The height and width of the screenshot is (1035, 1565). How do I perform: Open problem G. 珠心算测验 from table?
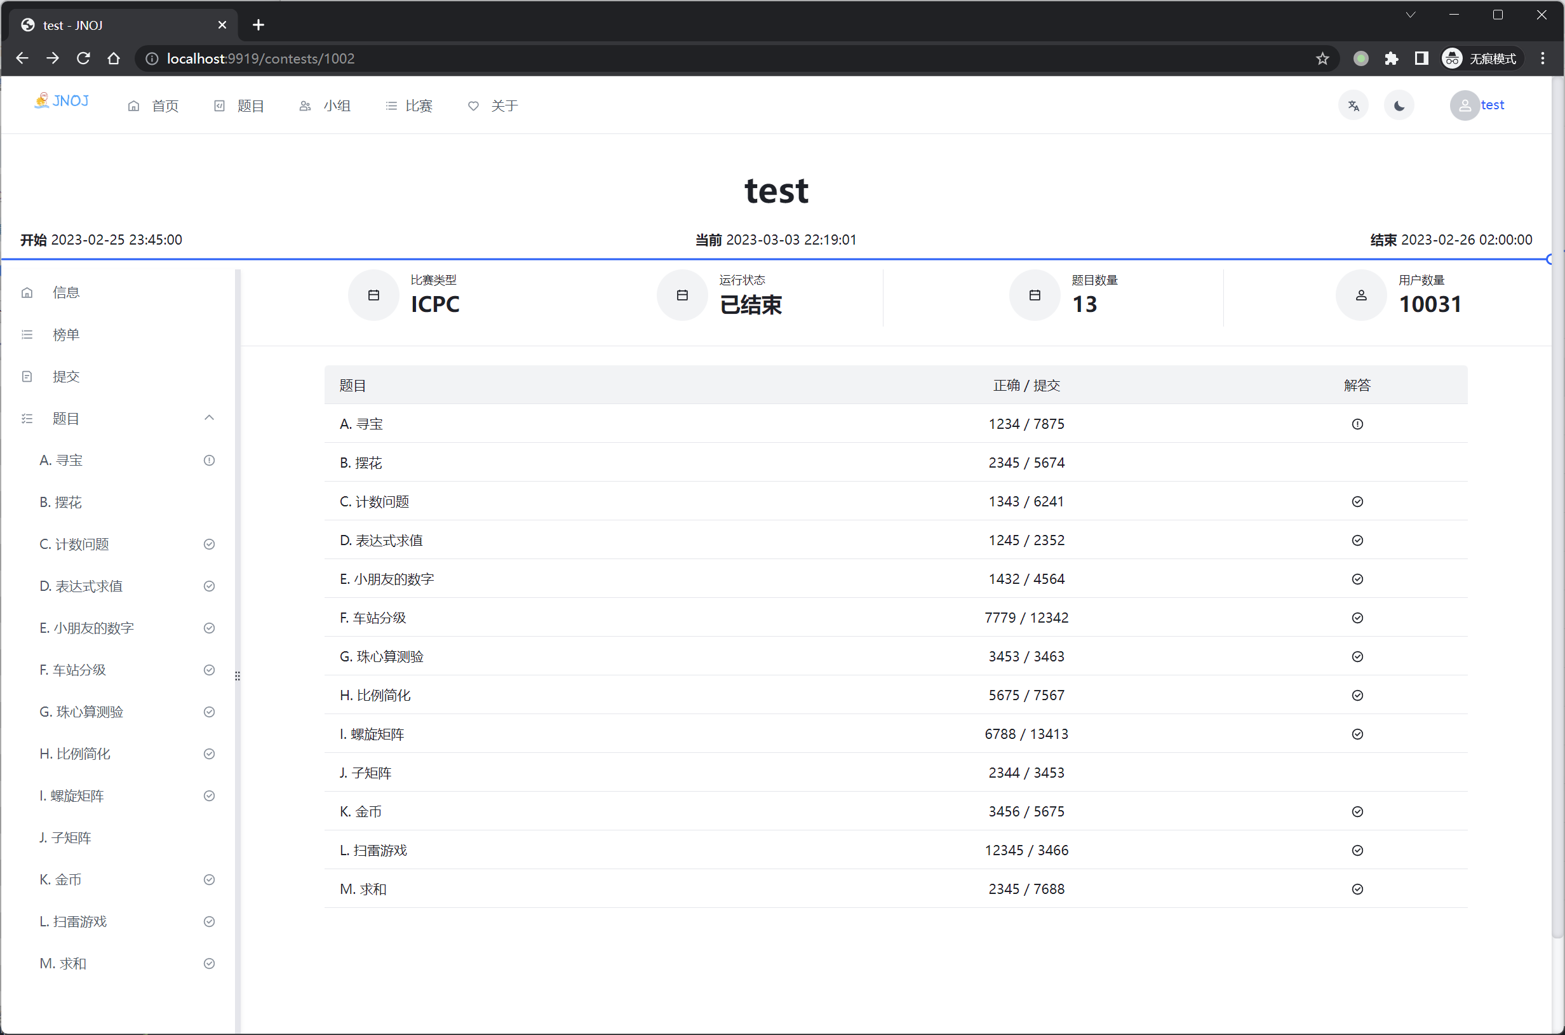point(381,657)
